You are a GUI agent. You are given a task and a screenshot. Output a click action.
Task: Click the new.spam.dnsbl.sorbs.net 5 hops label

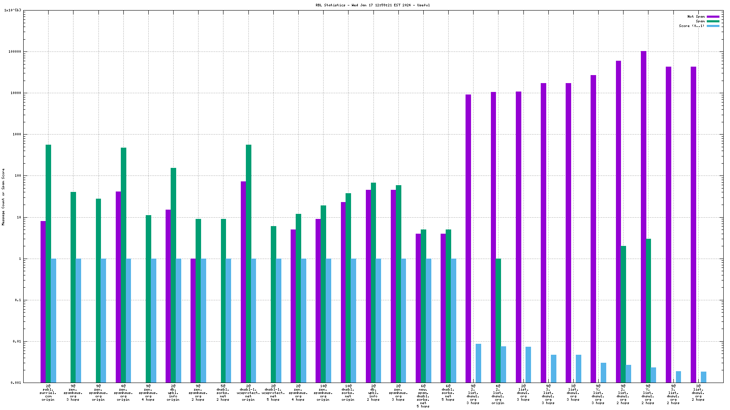click(423, 396)
